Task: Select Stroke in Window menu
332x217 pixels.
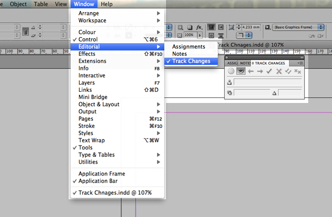Action: [x=117, y=126]
